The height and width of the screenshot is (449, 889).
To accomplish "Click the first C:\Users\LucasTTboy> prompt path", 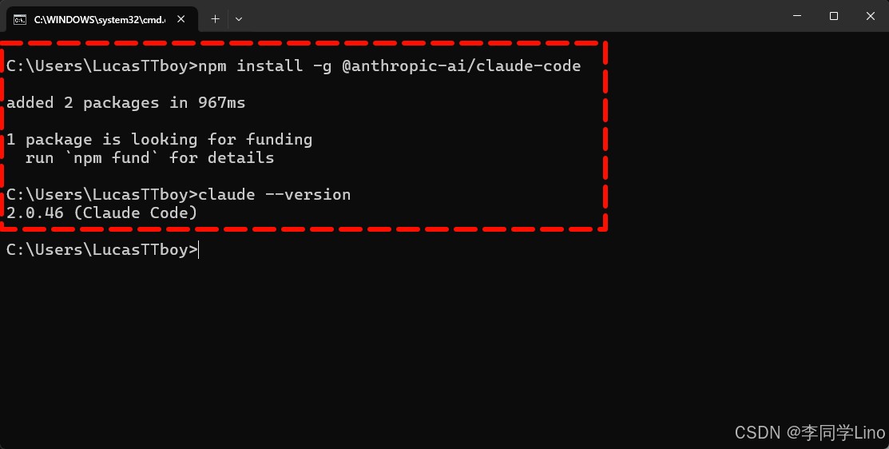I will click(x=102, y=66).
